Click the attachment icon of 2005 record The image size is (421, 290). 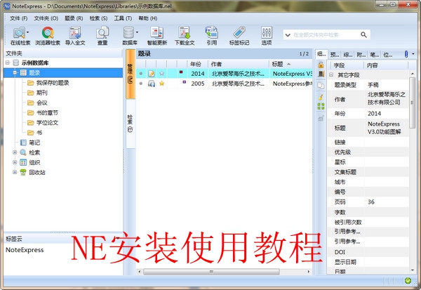pyautogui.click(x=152, y=84)
